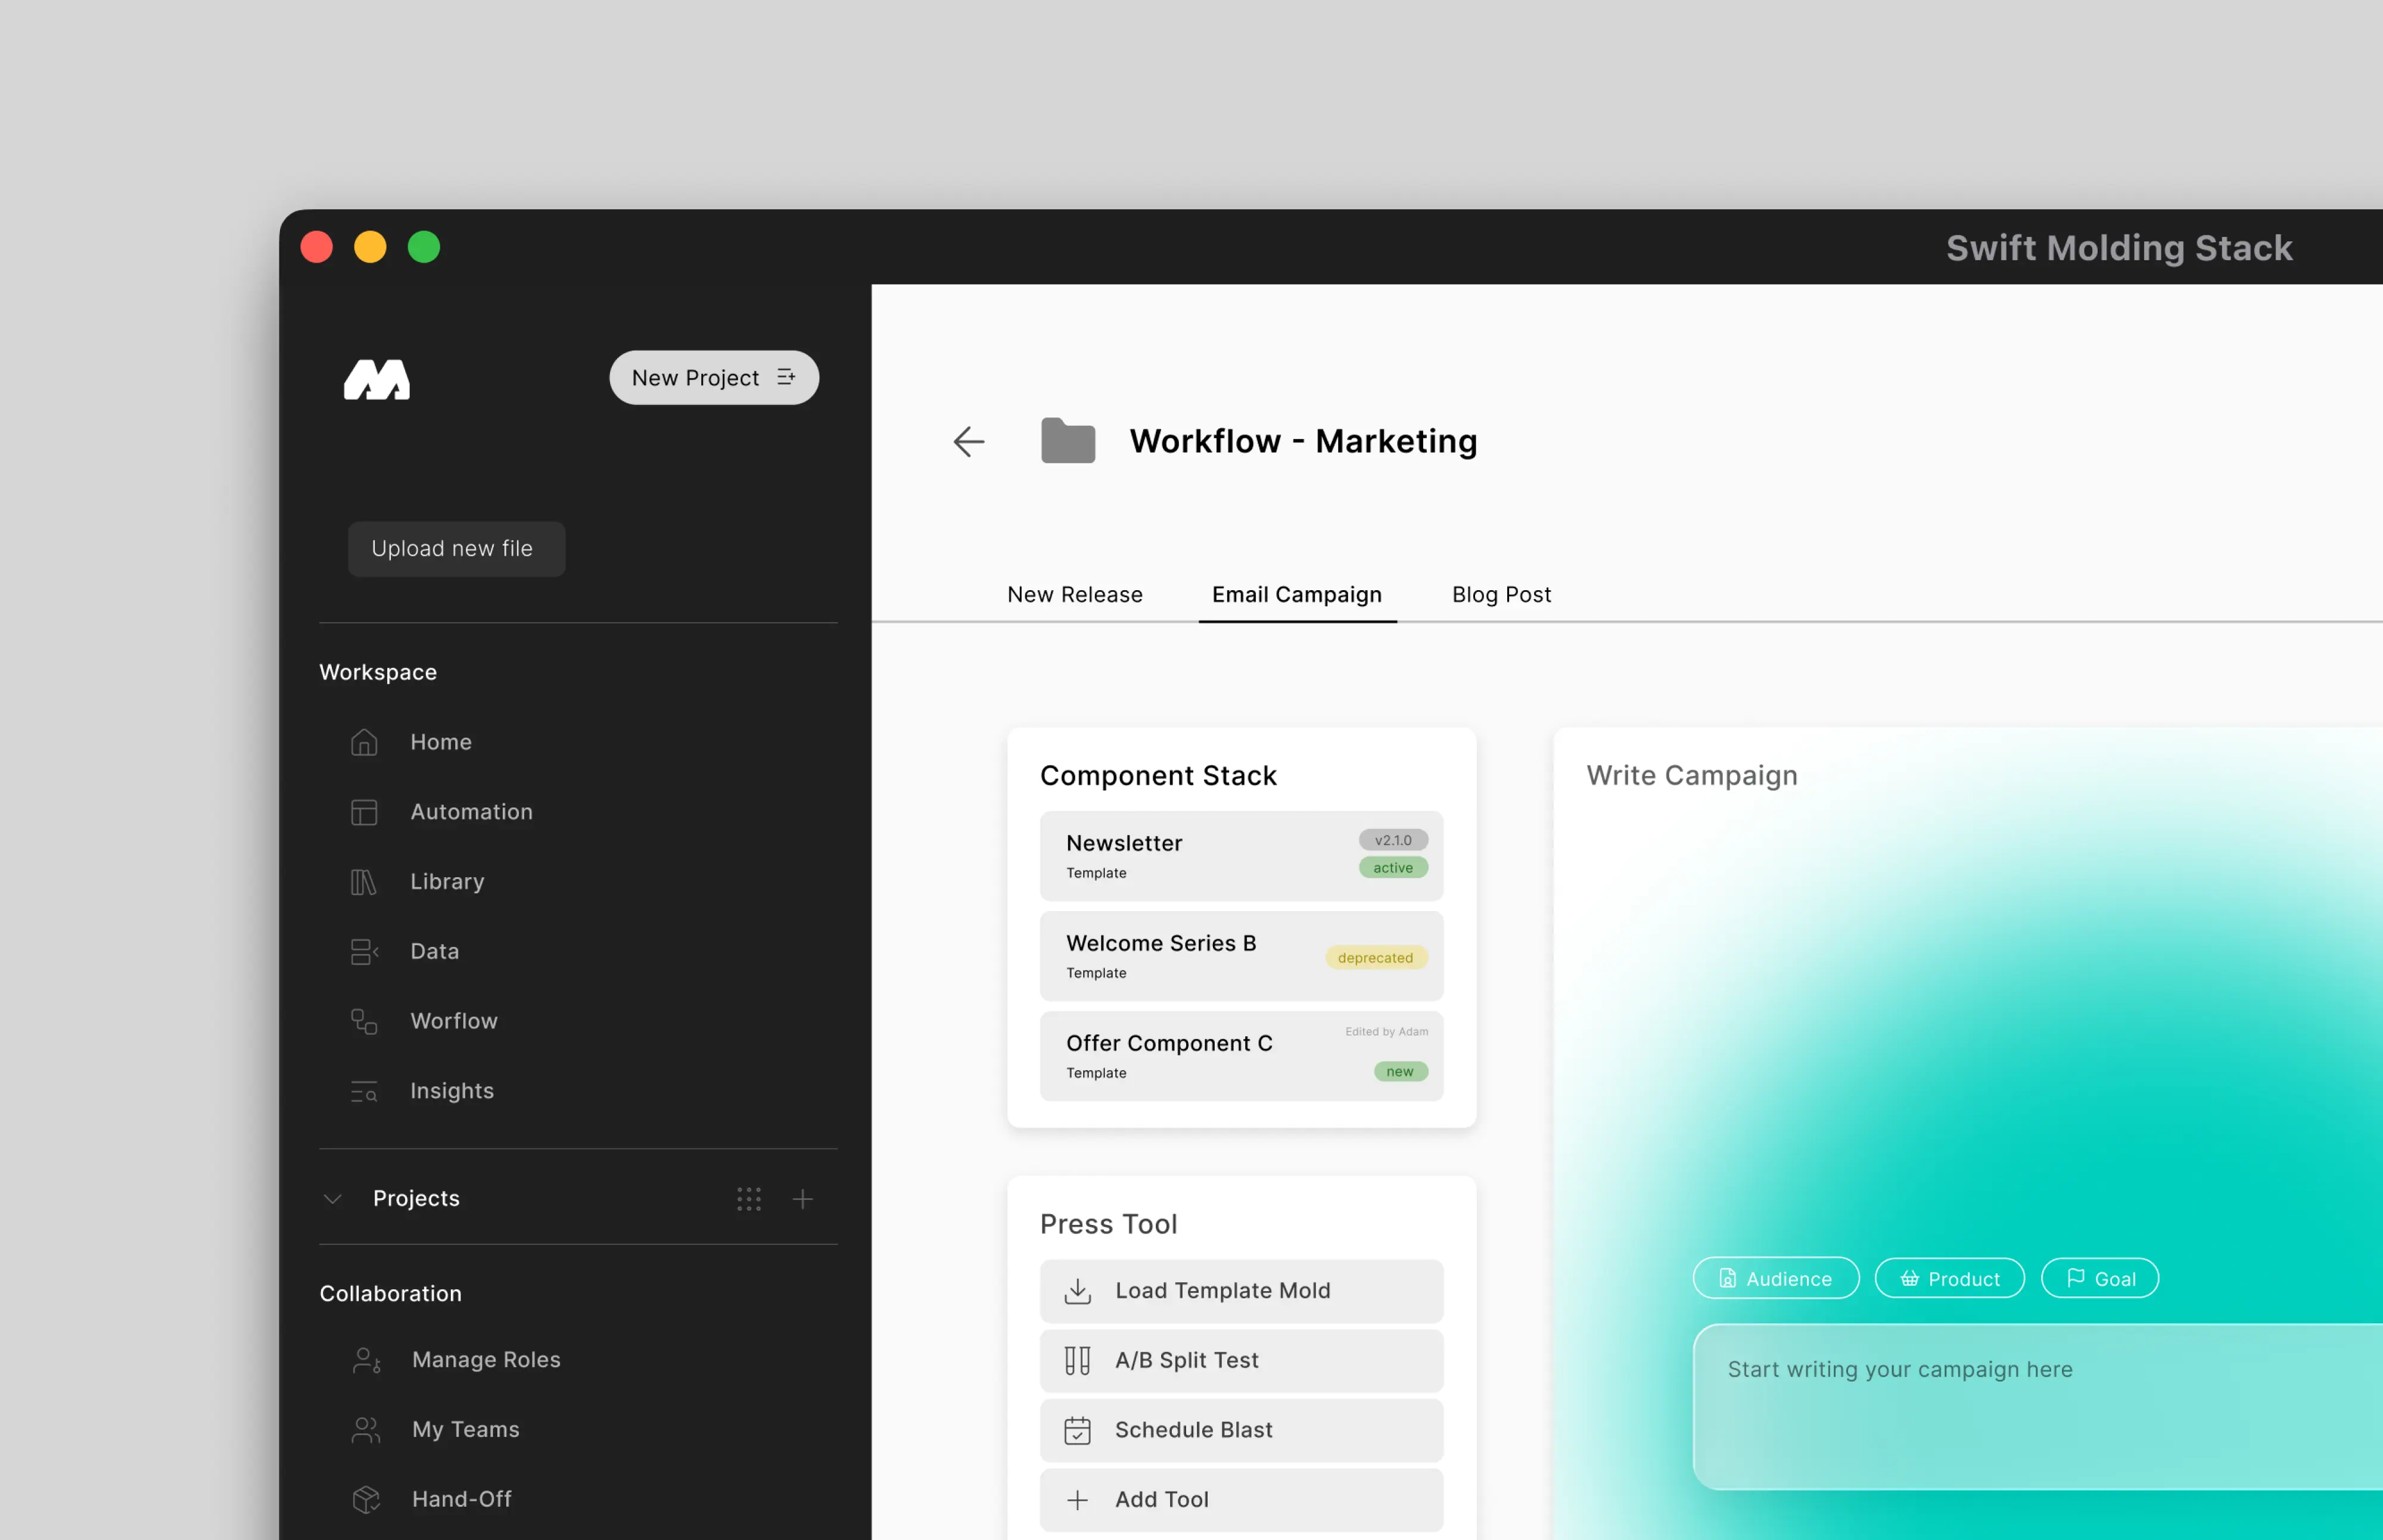This screenshot has height=1540, width=2383.
Task: Open the Manage Roles item
Action: (x=485, y=1359)
